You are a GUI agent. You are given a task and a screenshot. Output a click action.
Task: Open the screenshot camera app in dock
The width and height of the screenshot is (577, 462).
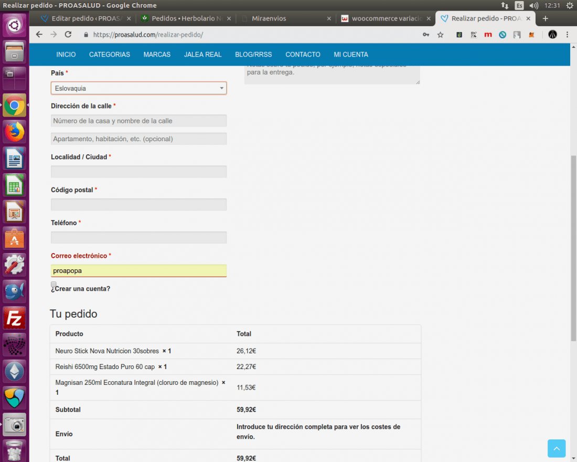(14, 424)
